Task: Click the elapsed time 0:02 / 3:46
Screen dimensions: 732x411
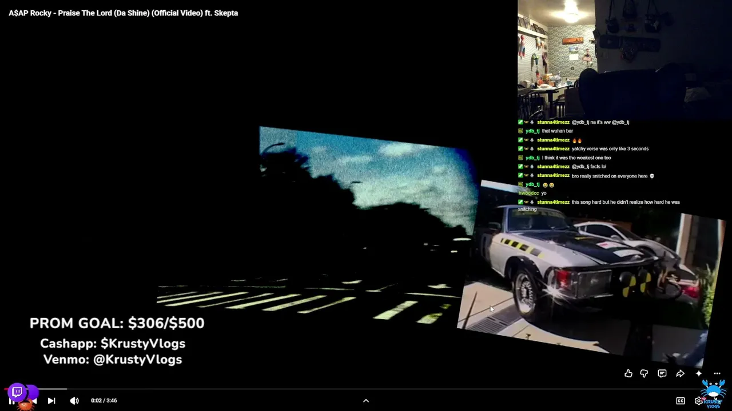Action: tap(104, 401)
